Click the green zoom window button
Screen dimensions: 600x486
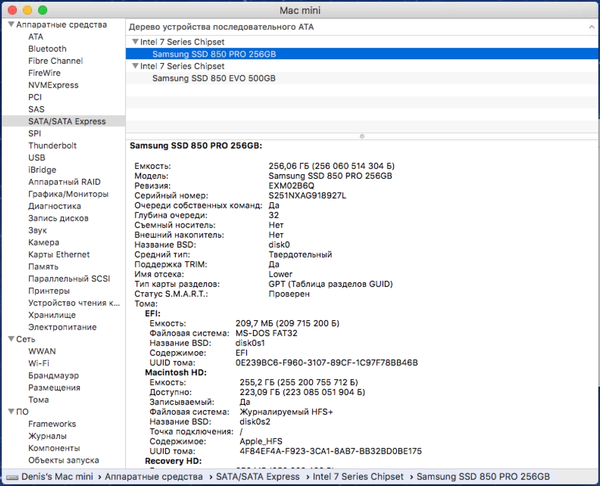click(42, 10)
